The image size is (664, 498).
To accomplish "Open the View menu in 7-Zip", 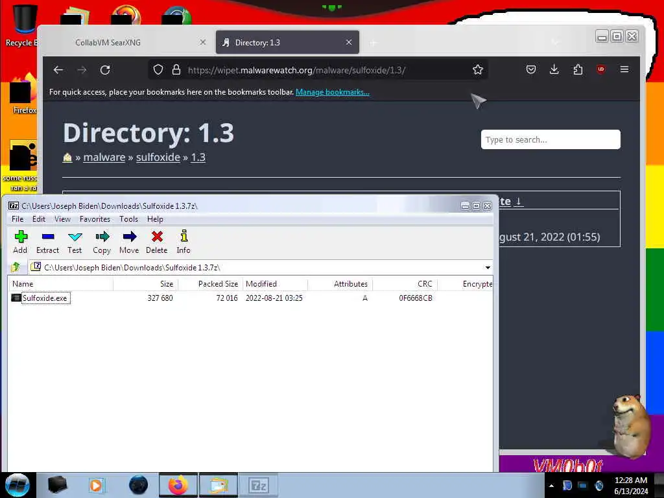I will tap(62, 219).
